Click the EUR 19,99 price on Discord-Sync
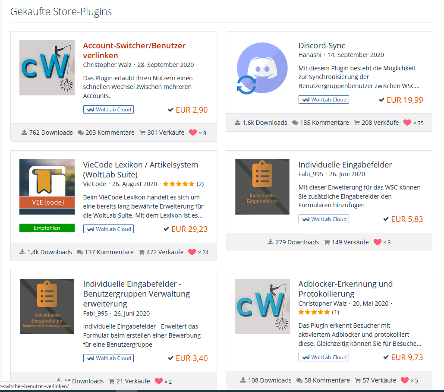This screenshot has height=392, width=444. click(x=404, y=100)
